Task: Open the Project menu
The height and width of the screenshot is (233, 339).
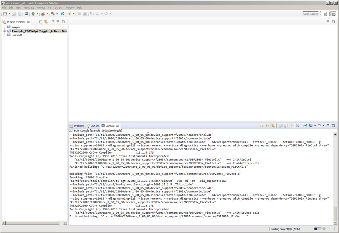Action: (x=41, y=7)
